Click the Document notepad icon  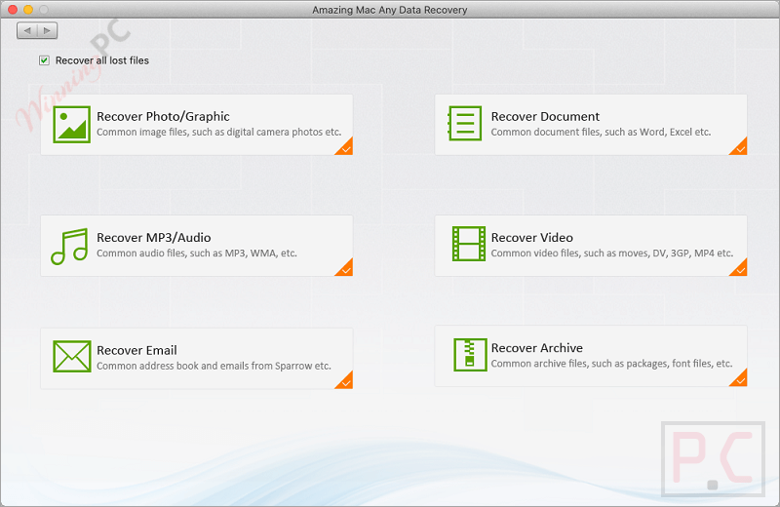[x=465, y=124]
